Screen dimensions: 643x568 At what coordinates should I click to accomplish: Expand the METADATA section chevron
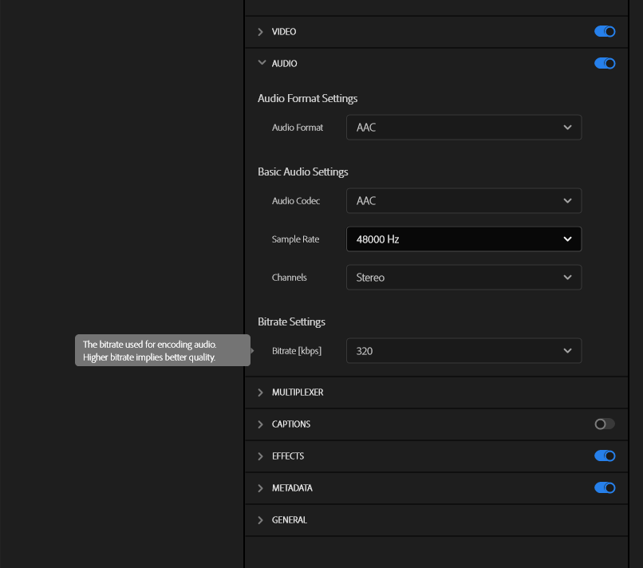click(x=261, y=488)
